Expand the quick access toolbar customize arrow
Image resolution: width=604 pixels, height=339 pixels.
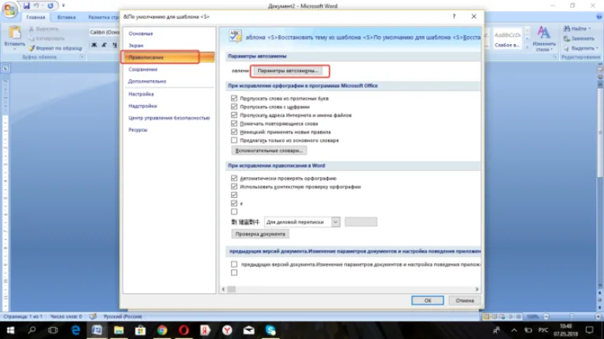click(63, 5)
